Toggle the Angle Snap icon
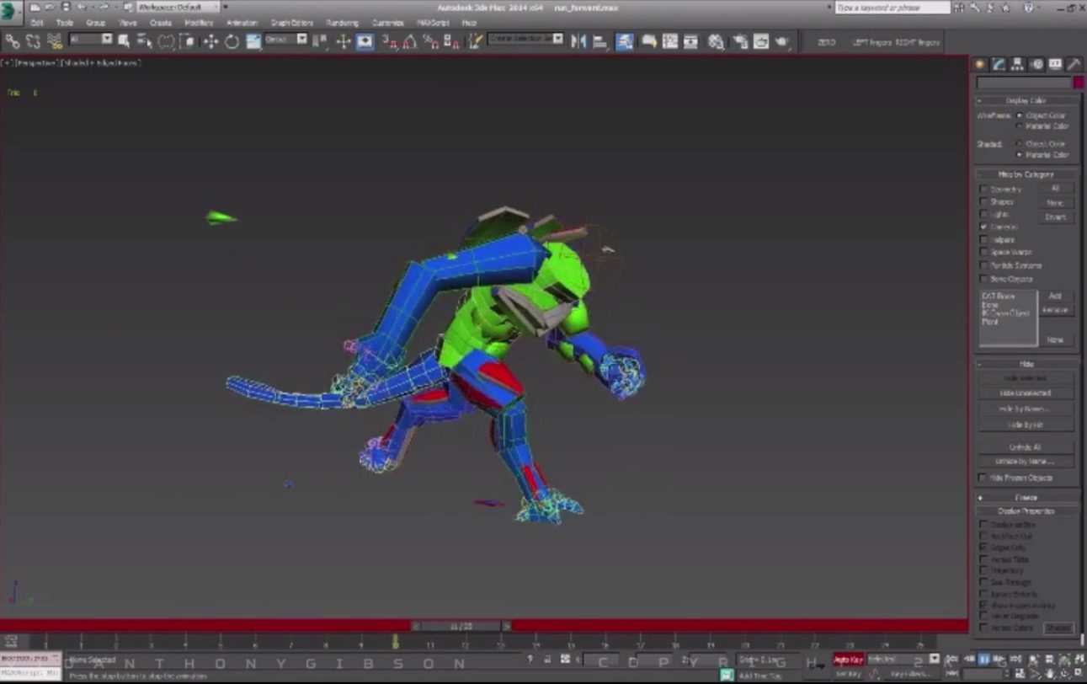1087x684 pixels. (x=409, y=40)
